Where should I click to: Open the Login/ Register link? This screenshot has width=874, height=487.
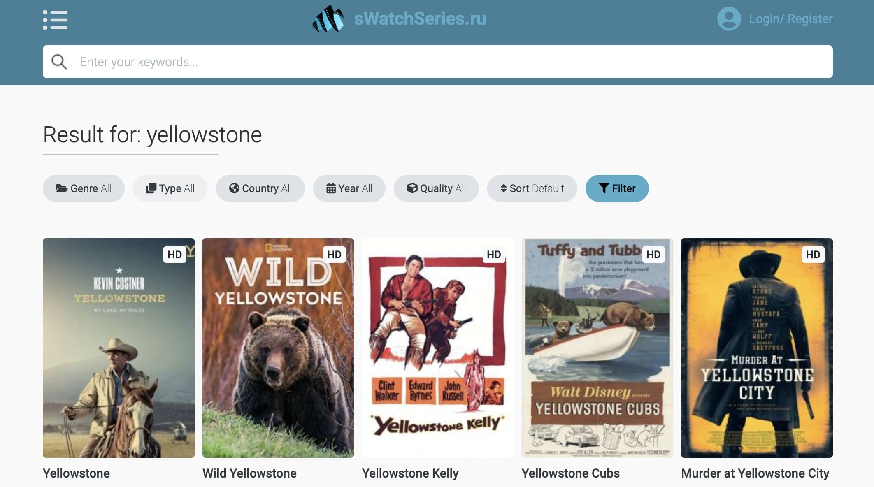(790, 19)
